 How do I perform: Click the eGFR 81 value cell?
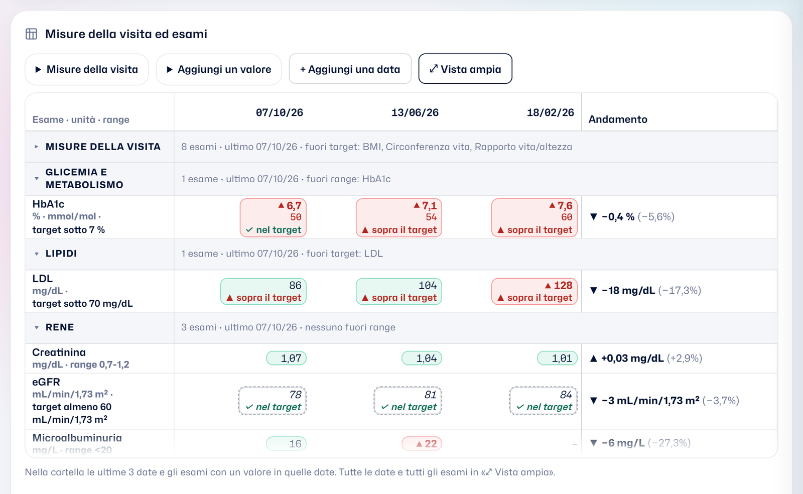pyautogui.click(x=408, y=401)
